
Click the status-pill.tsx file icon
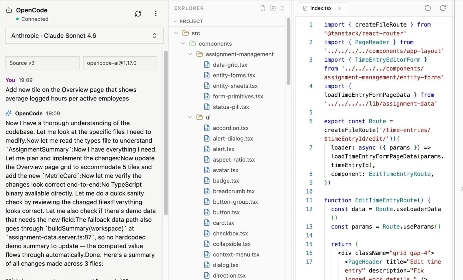[207, 107]
